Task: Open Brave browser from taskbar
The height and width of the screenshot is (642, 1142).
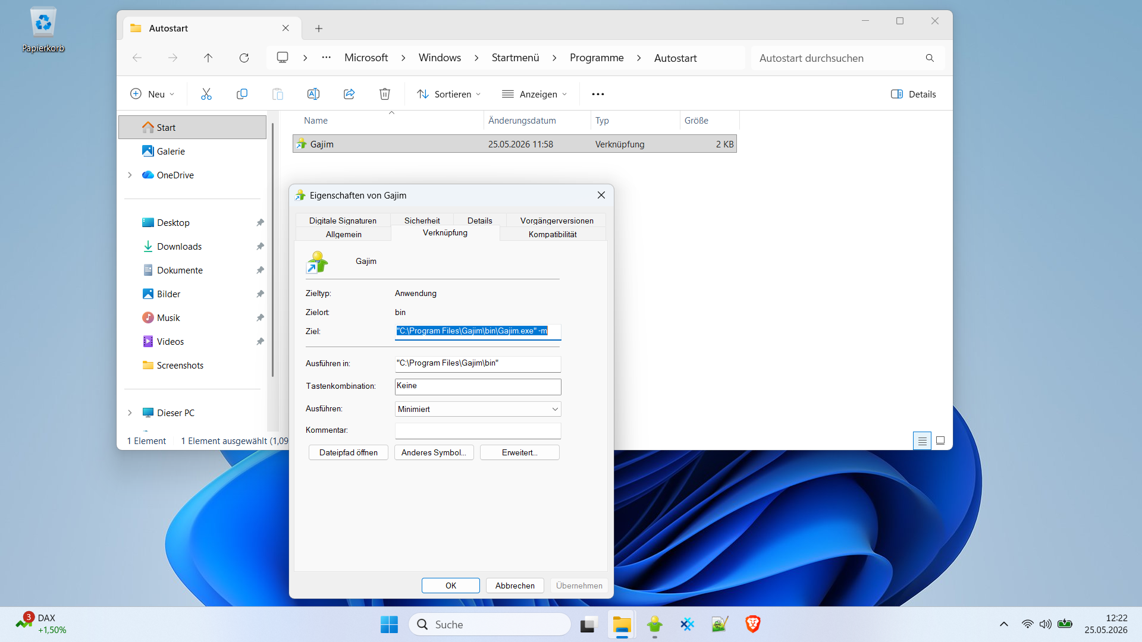Action: click(752, 624)
